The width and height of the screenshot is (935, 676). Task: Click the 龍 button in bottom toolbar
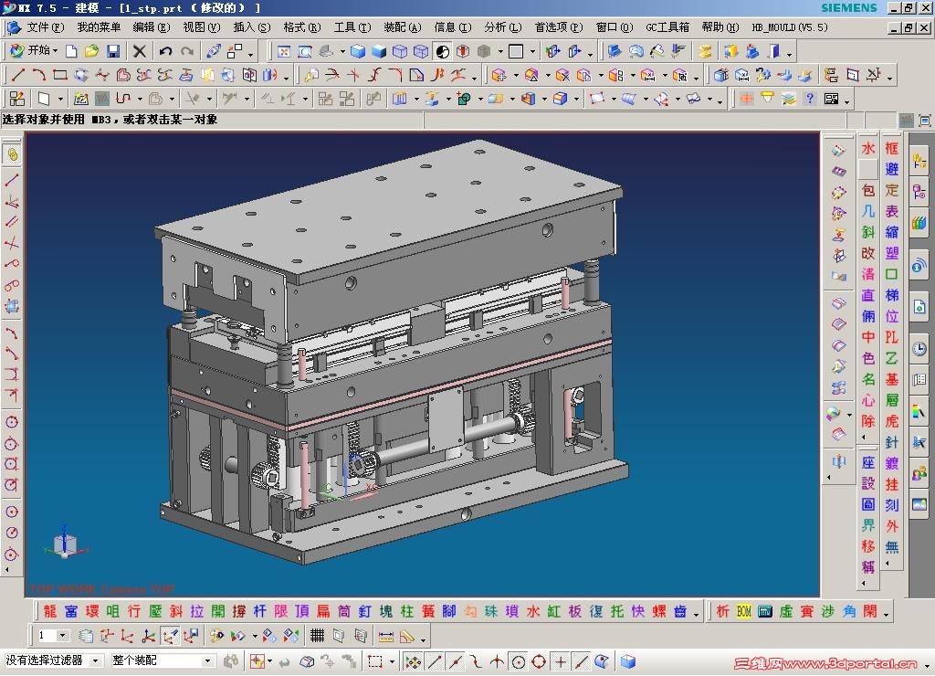coord(49,611)
